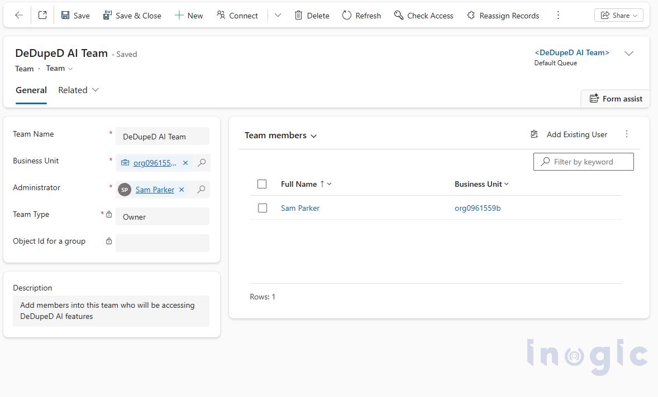Open Team members subgrid more commands
658x397 pixels.
pyautogui.click(x=627, y=134)
